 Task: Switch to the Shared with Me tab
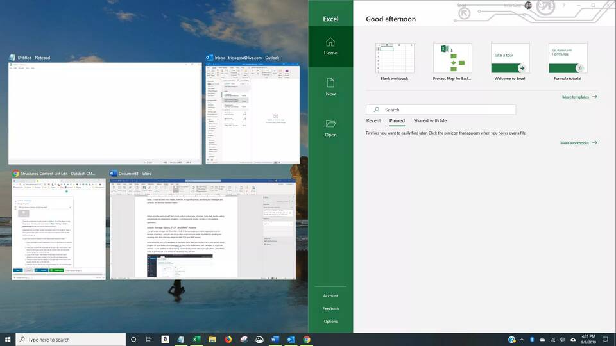(430, 120)
